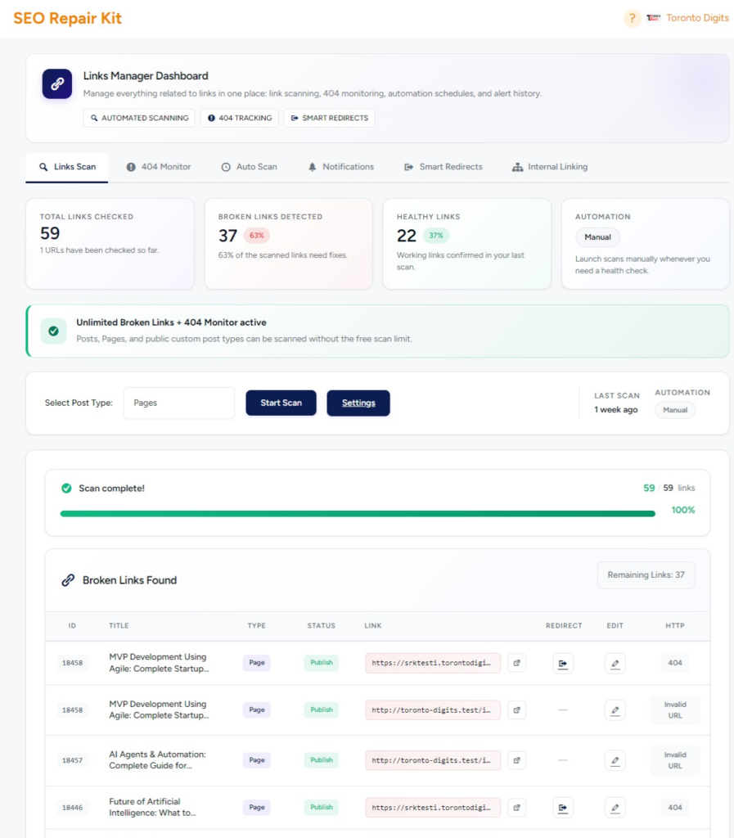Click the scan complete progress bar
The width and height of the screenshot is (734, 838).
pos(358,514)
